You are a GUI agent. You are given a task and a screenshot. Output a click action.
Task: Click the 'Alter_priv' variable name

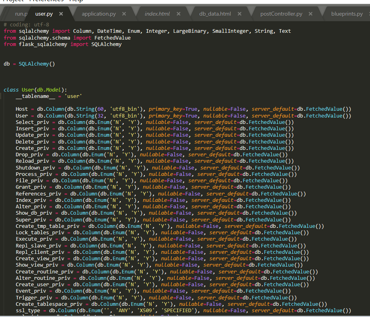coord(31,207)
